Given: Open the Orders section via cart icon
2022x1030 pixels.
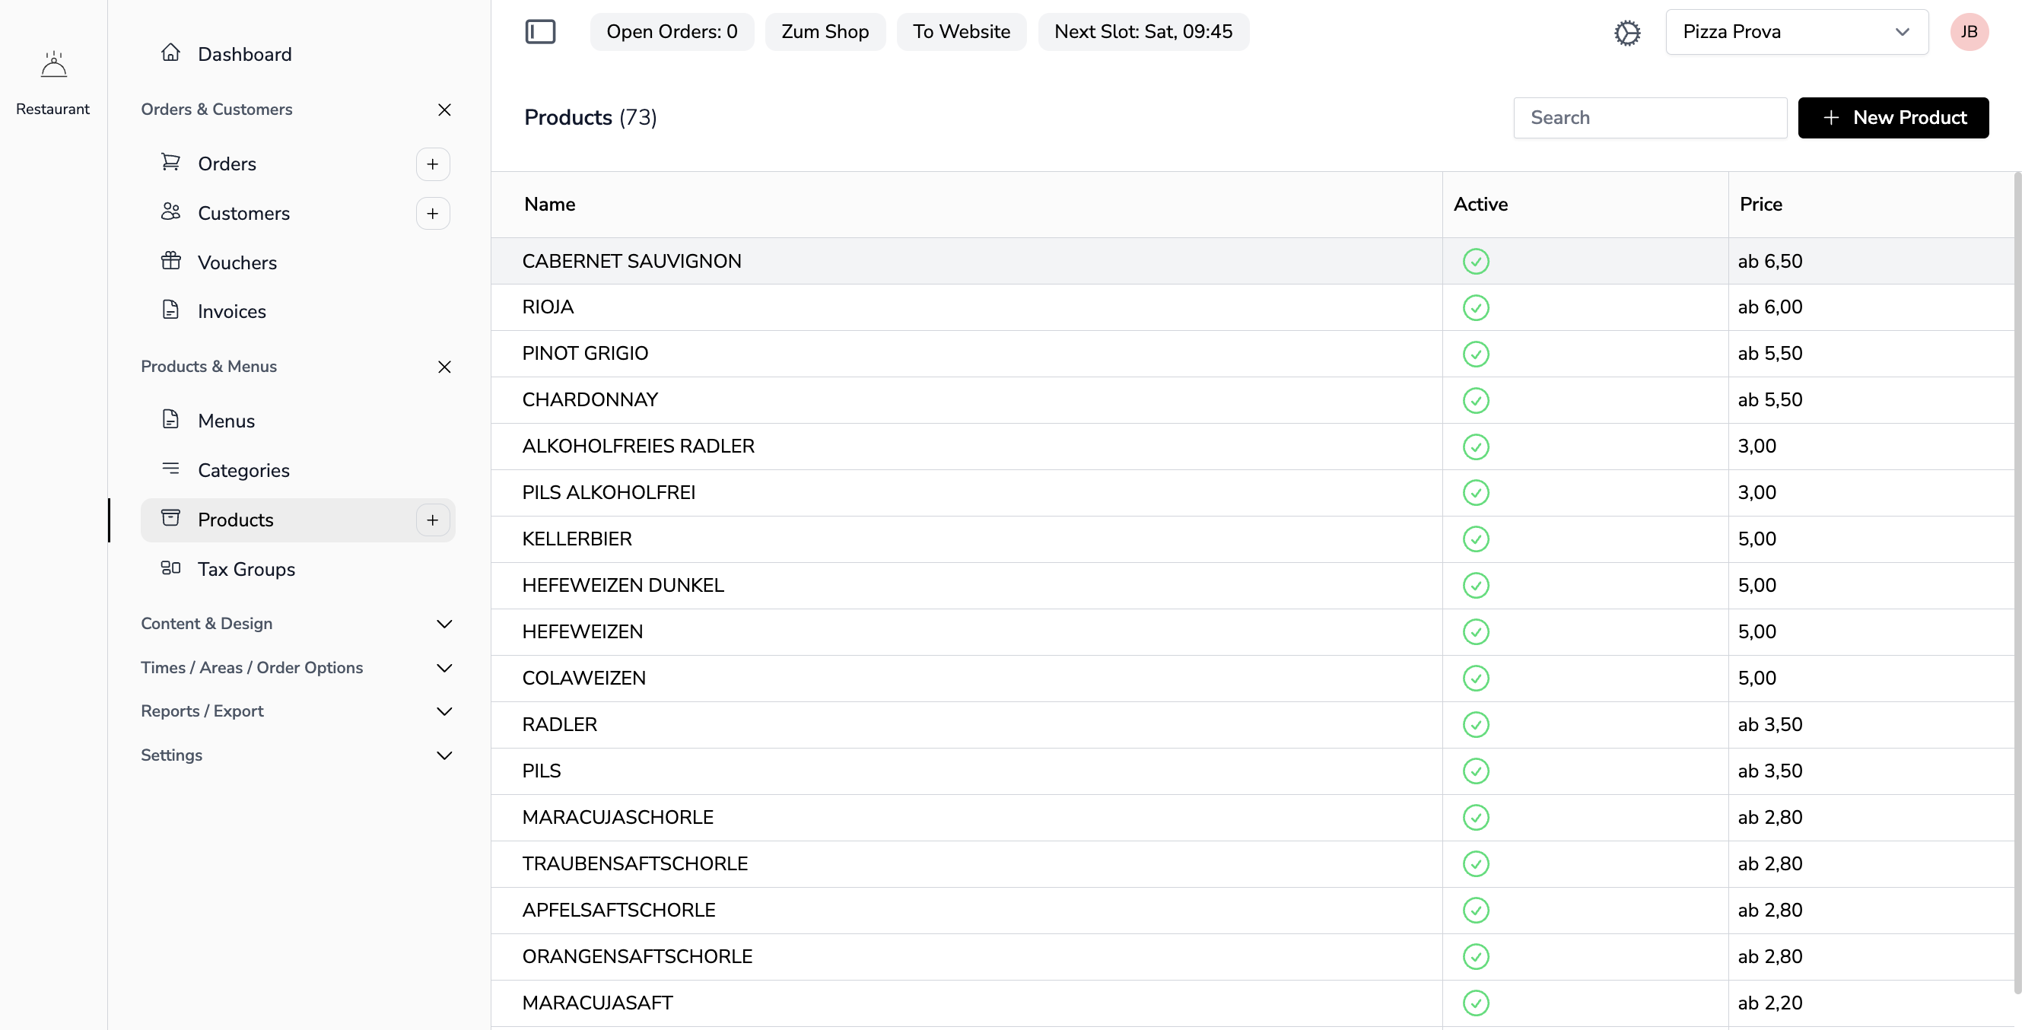Looking at the screenshot, I should point(171,163).
